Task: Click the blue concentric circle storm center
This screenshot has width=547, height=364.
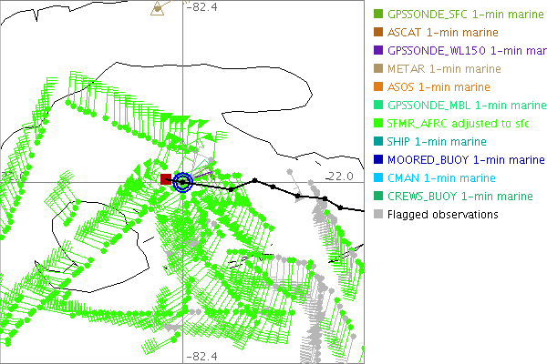Action: (x=182, y=183)
